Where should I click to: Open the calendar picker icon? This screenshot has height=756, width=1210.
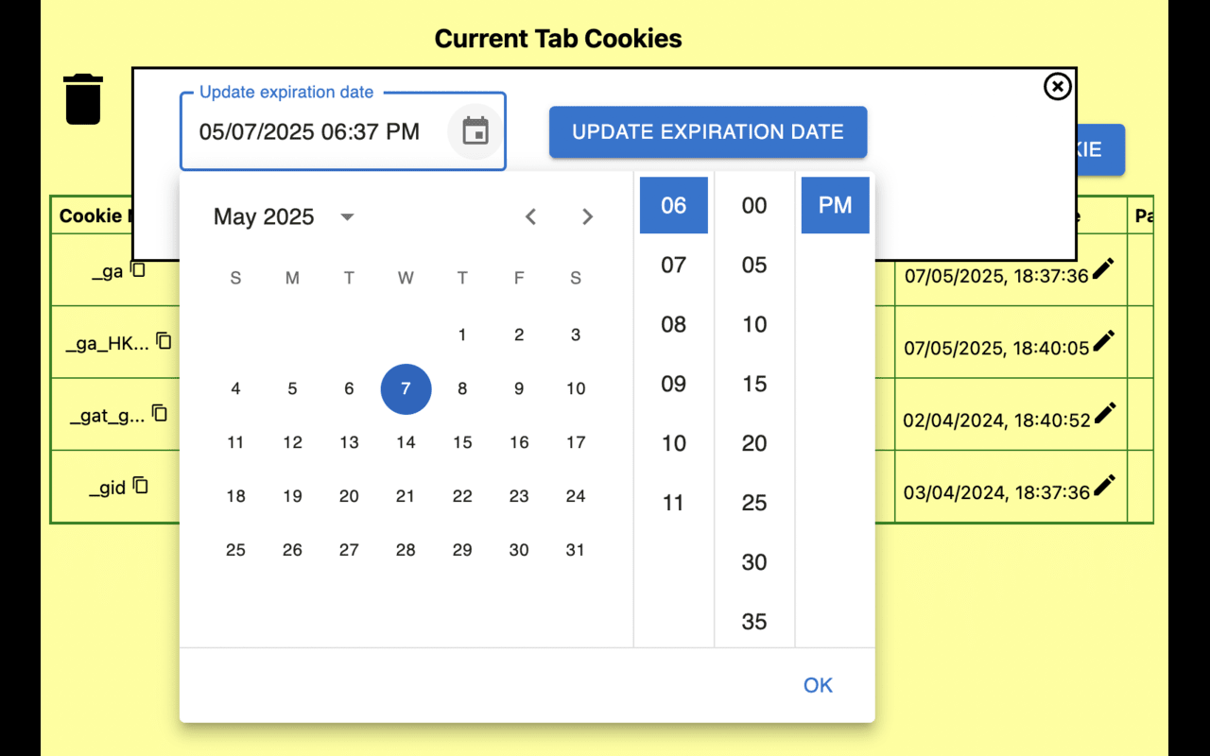pyautogui.click(x=475, y=131)
